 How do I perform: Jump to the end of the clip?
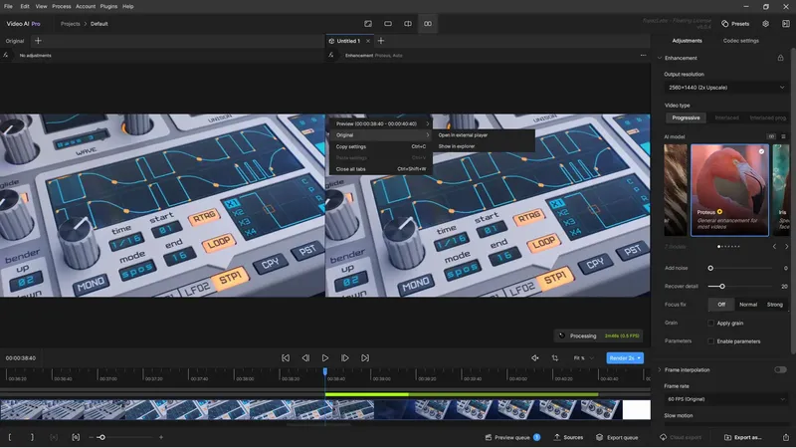click(x=365, y=358)
